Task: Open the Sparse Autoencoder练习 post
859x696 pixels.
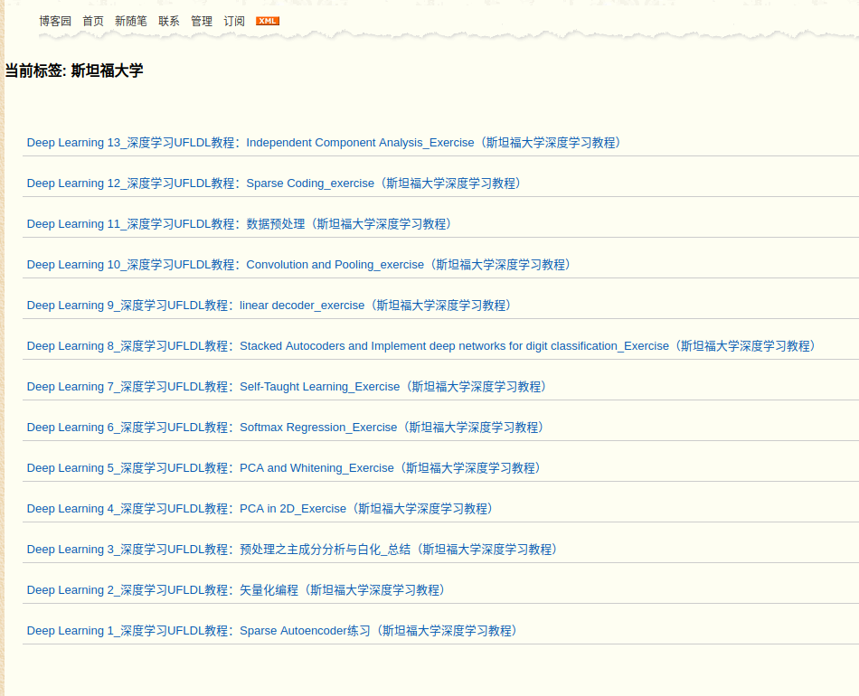Action: click(271, 630)
